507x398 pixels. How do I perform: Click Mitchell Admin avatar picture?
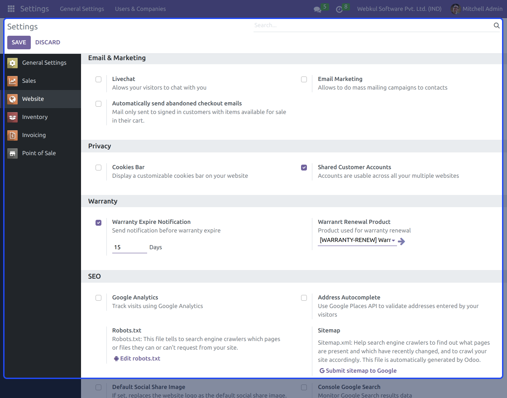455,9
